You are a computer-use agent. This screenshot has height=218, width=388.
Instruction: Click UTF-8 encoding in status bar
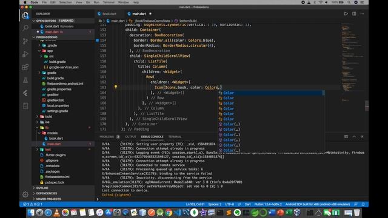229,205
